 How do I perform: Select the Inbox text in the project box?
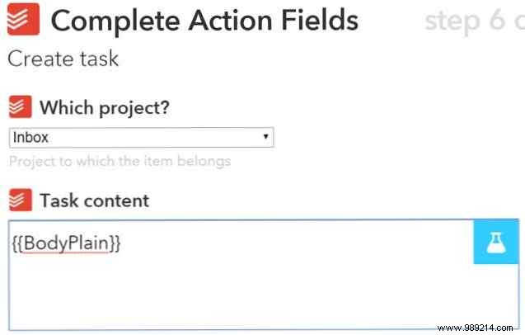[x=30, y=137]
